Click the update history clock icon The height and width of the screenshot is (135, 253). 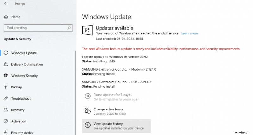click(88, 125)
